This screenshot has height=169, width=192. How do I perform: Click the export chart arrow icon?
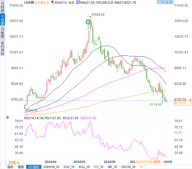[x=172, y=2]
